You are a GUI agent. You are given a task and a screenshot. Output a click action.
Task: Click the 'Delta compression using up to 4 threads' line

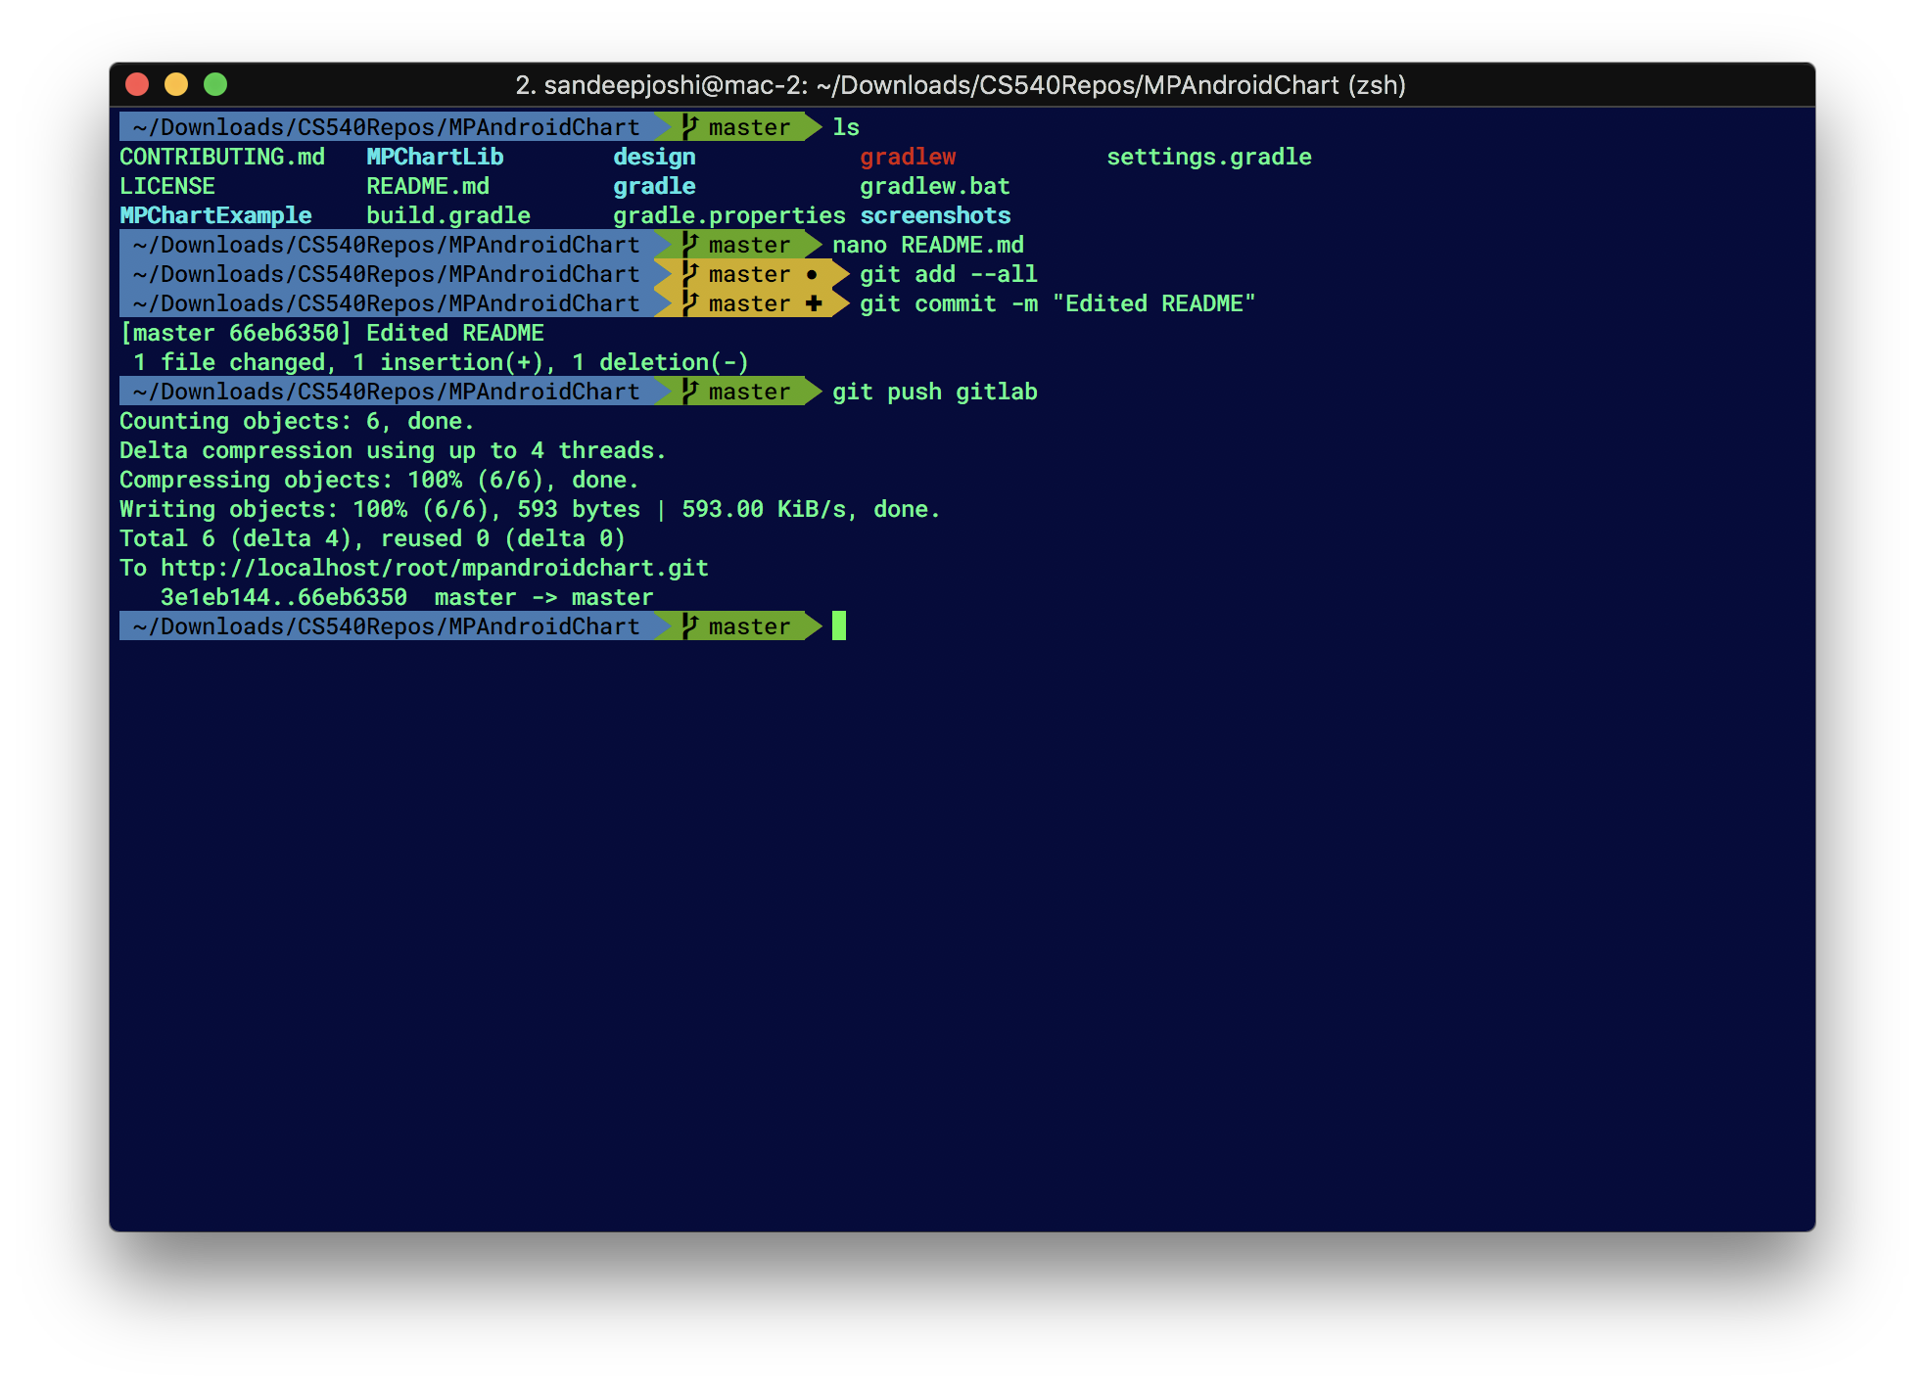tap(393, 450)
